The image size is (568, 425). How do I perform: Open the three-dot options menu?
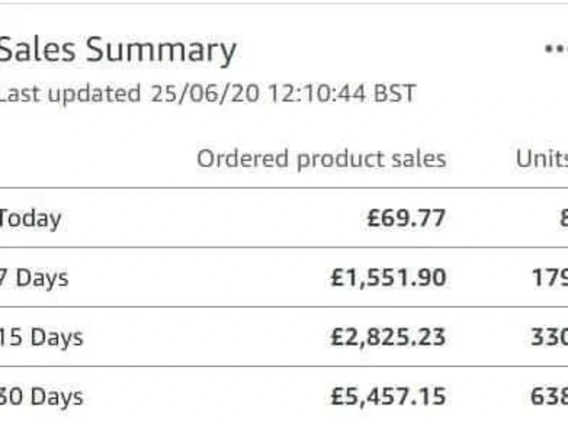click(x=557, y=48)
